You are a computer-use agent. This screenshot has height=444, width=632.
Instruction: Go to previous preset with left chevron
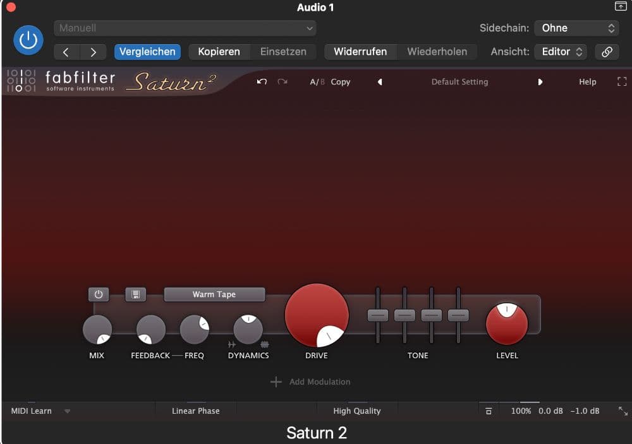pos(66,52)
